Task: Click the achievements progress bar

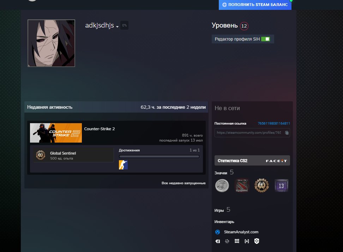Action: point(159,157)
